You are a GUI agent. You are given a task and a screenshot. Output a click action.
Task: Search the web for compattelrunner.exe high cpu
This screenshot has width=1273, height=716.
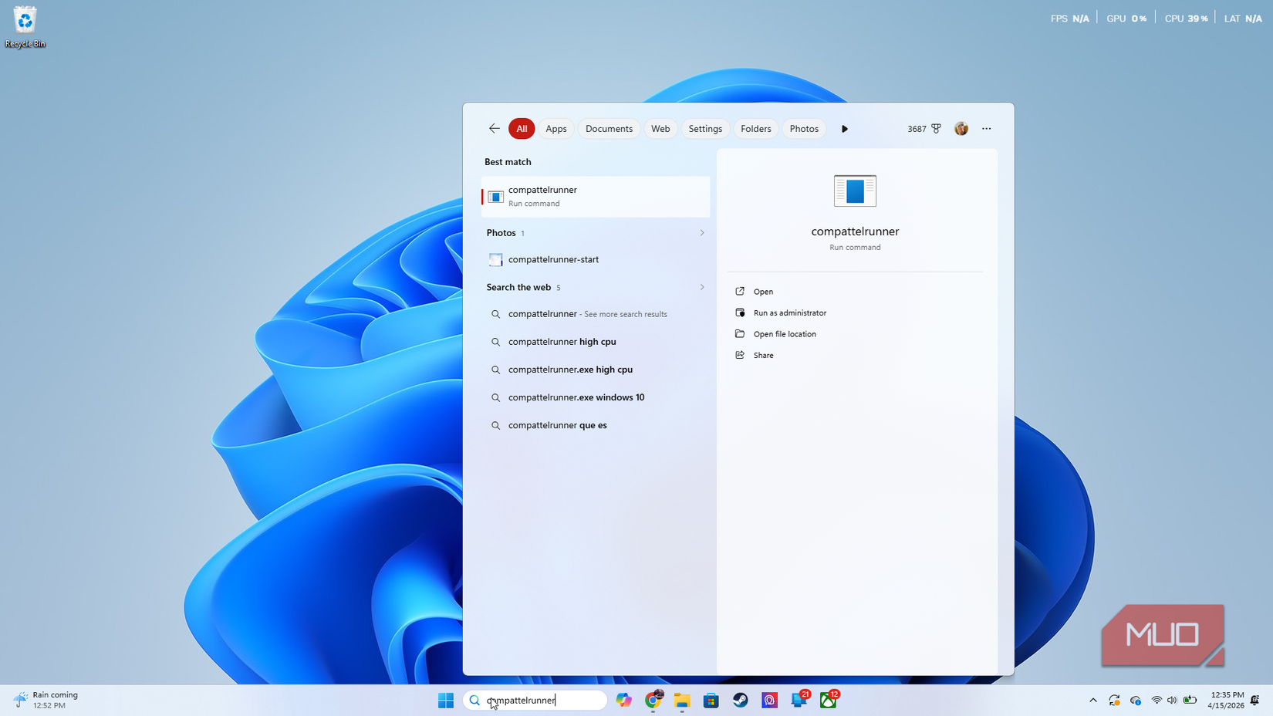(596, 370)
